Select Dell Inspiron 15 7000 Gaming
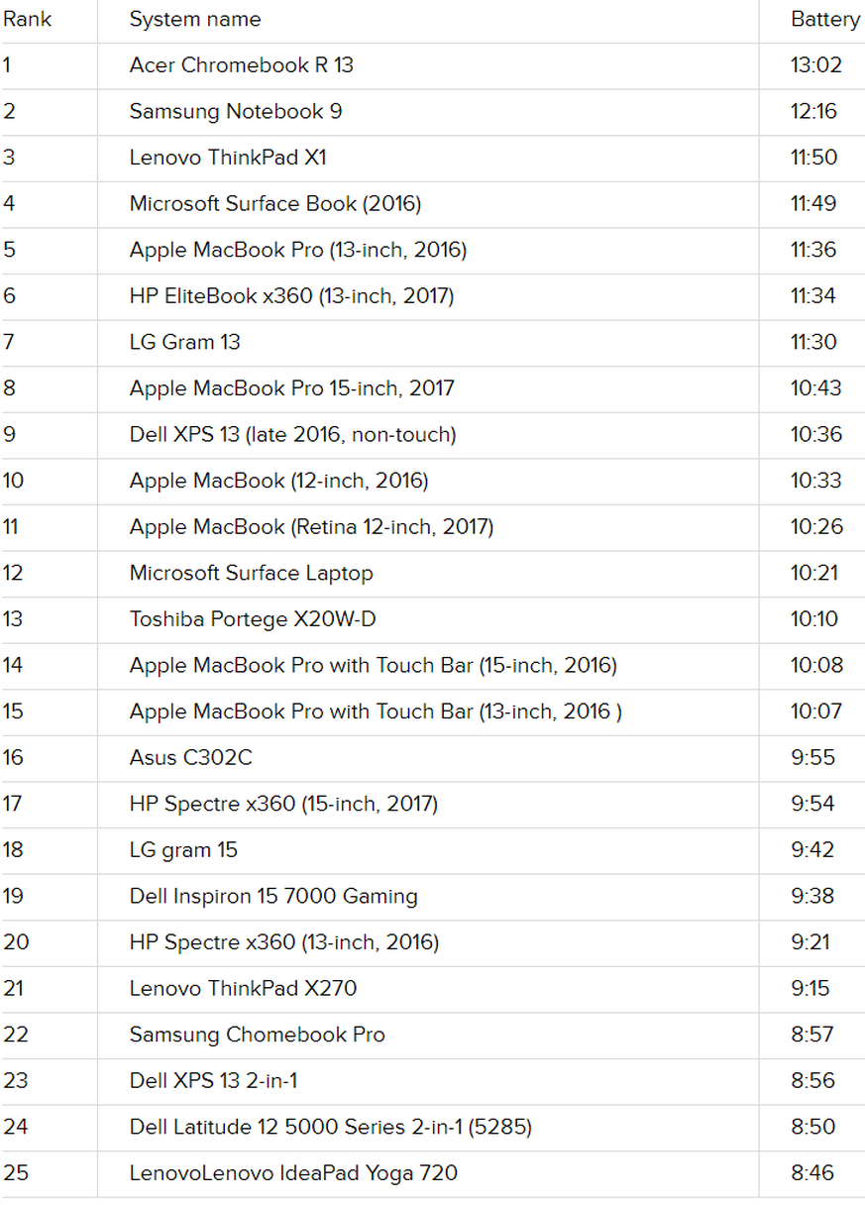This screenshot has width=865, height=1205. (273, 896)
